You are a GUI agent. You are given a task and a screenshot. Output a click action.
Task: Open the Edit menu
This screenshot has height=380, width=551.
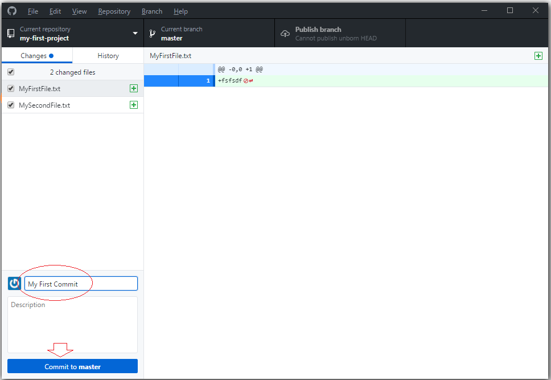55,11
